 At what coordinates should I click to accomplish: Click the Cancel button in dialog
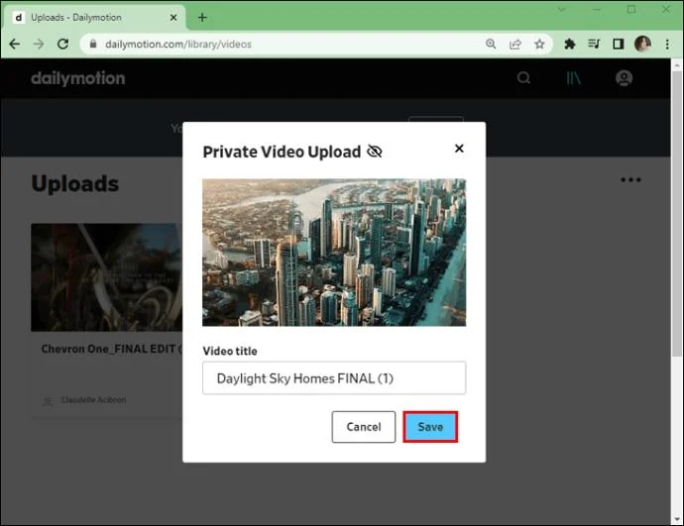364,427
